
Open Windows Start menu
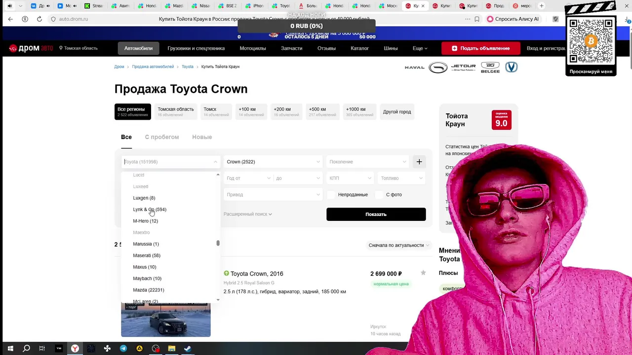pos(10,349)
